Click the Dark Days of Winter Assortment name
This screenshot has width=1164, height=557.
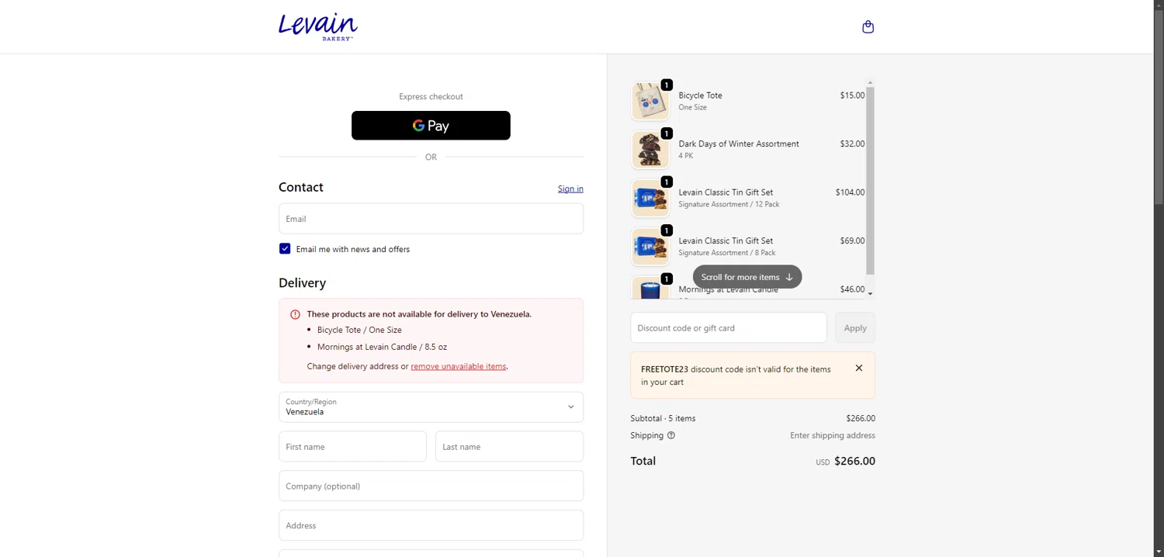739,144
